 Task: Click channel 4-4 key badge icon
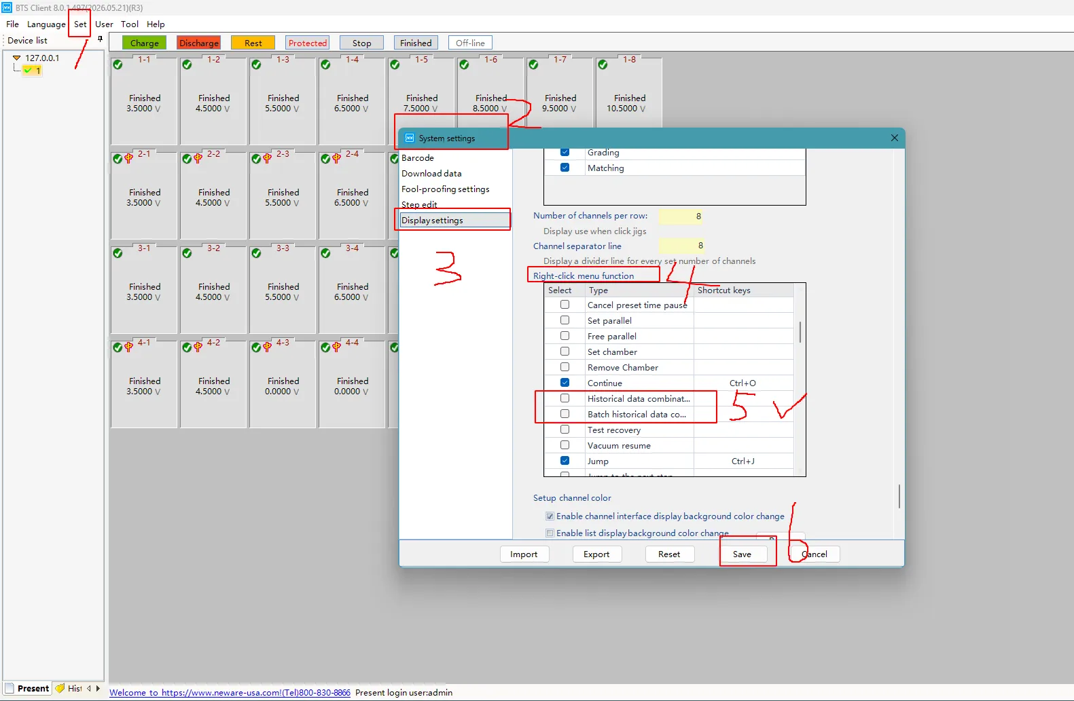[336, 347]
